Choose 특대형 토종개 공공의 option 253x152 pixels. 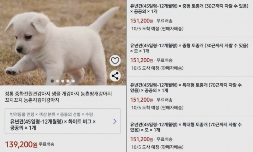click(x=189, y=96)
